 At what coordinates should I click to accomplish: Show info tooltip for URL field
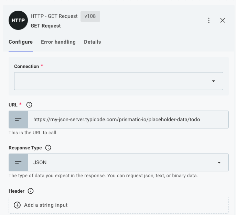(29, 105)
